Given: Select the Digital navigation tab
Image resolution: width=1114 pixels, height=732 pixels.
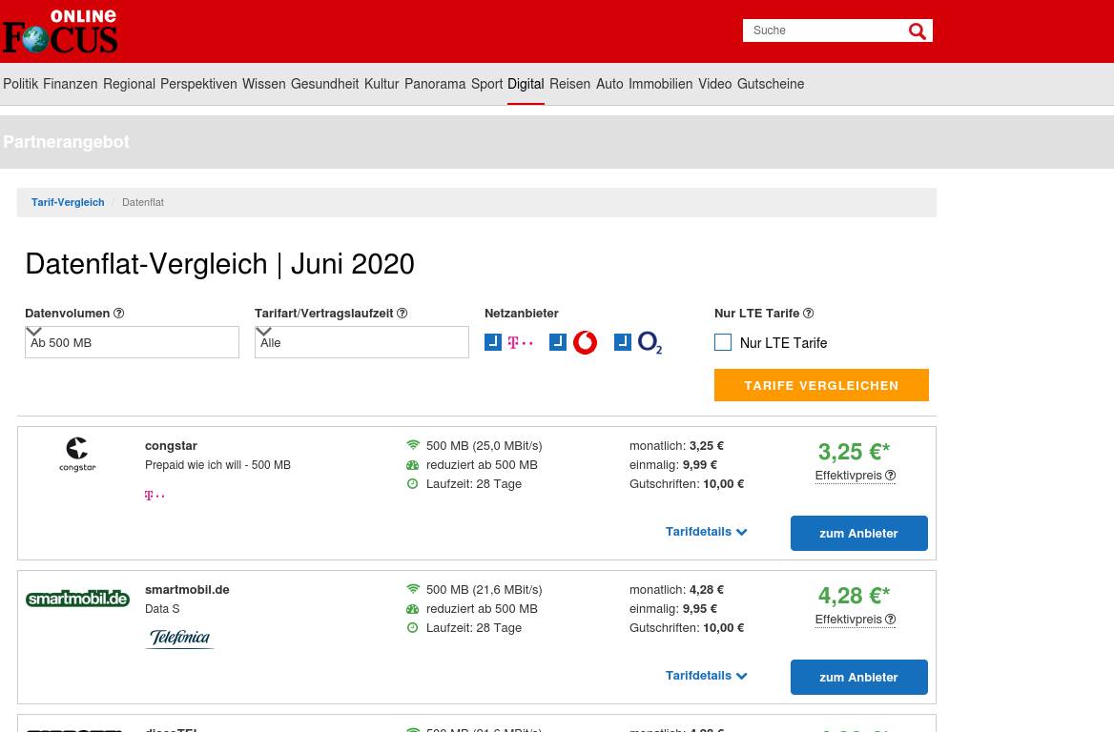Looking at the screenshot, I should [x=526, y=84].
